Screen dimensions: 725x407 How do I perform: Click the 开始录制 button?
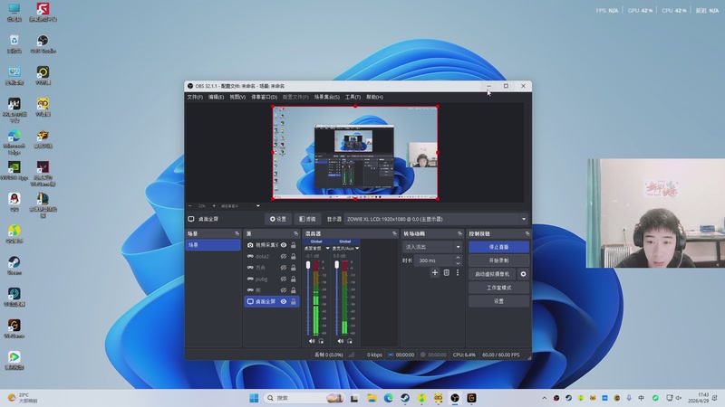point(498,260)
